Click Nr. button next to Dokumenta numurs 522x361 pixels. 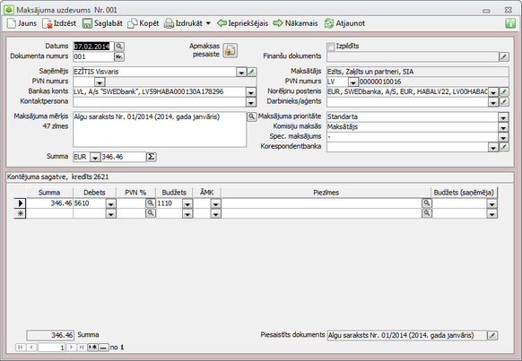pos(119,56)
